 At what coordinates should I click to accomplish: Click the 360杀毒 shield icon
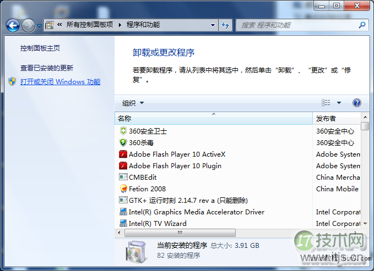123,142
